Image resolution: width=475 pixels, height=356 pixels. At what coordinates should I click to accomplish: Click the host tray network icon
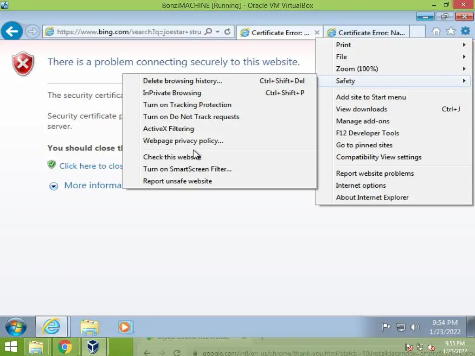pyautogui.click(x=420, y=347)
